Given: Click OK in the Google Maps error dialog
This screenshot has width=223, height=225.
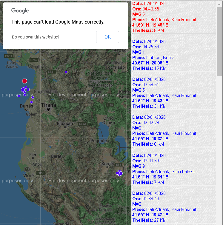Looking at the screenshot, I should click(x=107, y=37).
